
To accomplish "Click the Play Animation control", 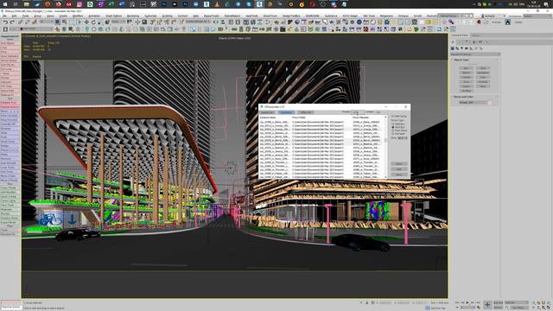I will 467,302.
